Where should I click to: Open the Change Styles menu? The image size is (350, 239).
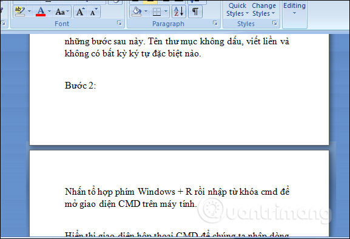(264, 9)
